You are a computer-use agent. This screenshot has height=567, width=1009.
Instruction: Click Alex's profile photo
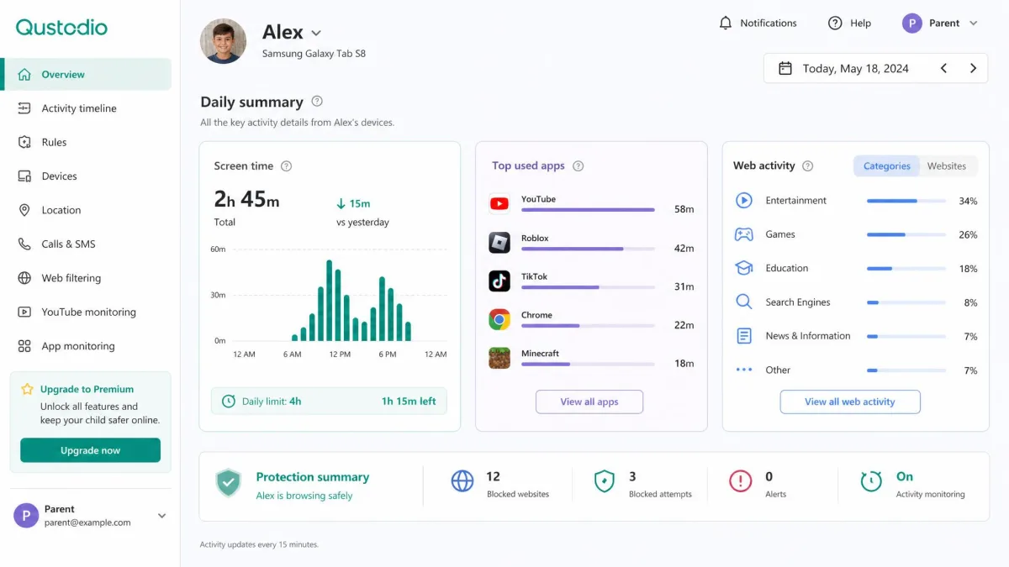pos(223,41)
